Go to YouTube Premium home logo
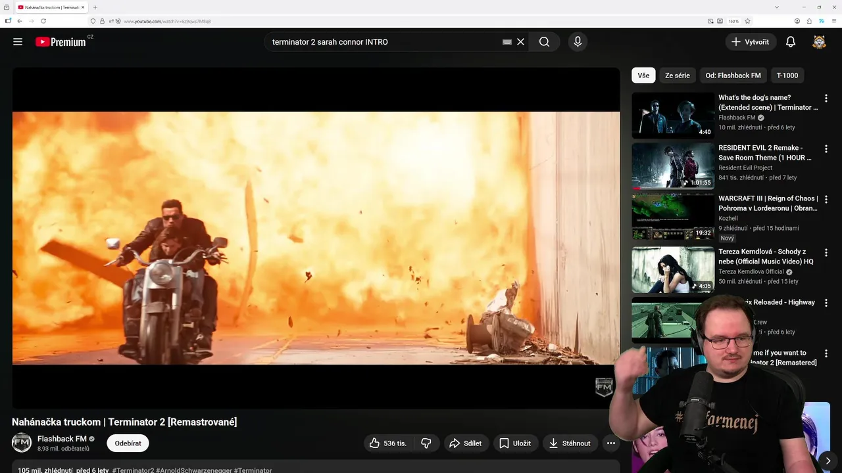 (61, 41)
